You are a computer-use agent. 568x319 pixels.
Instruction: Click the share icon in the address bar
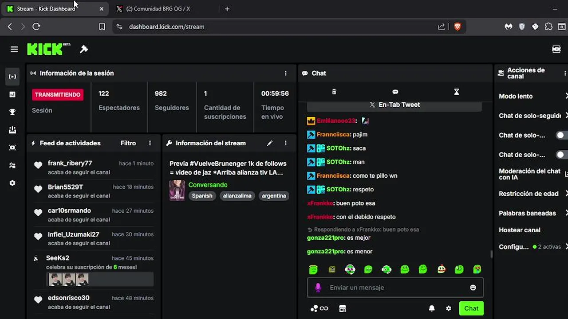(442, 27)
